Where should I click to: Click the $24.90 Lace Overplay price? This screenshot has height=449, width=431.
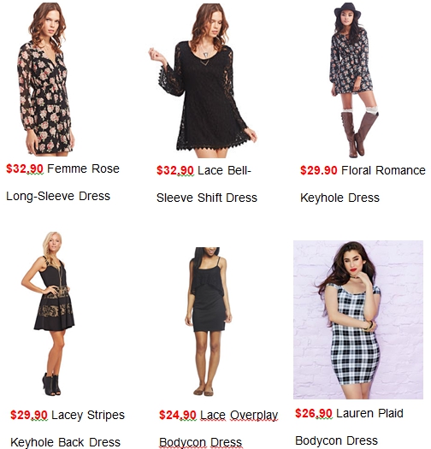(x=178, y=415)
